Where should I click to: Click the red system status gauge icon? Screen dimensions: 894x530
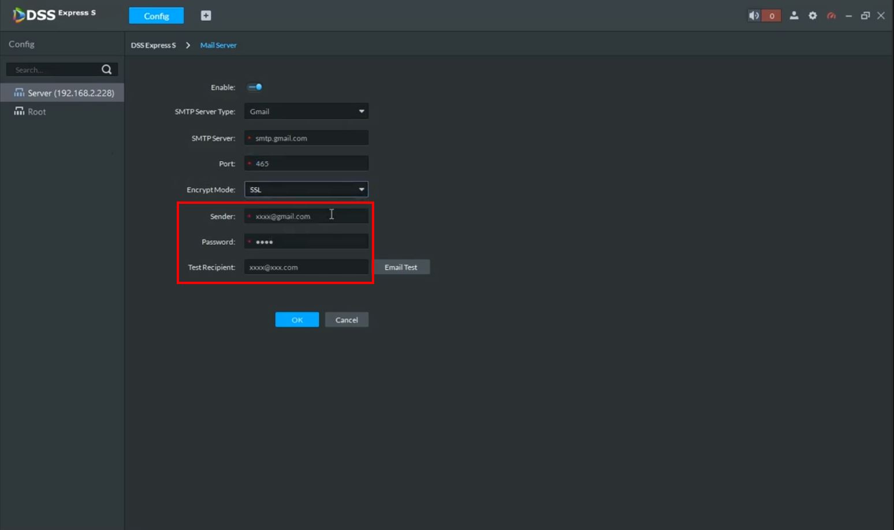(831, 16)
